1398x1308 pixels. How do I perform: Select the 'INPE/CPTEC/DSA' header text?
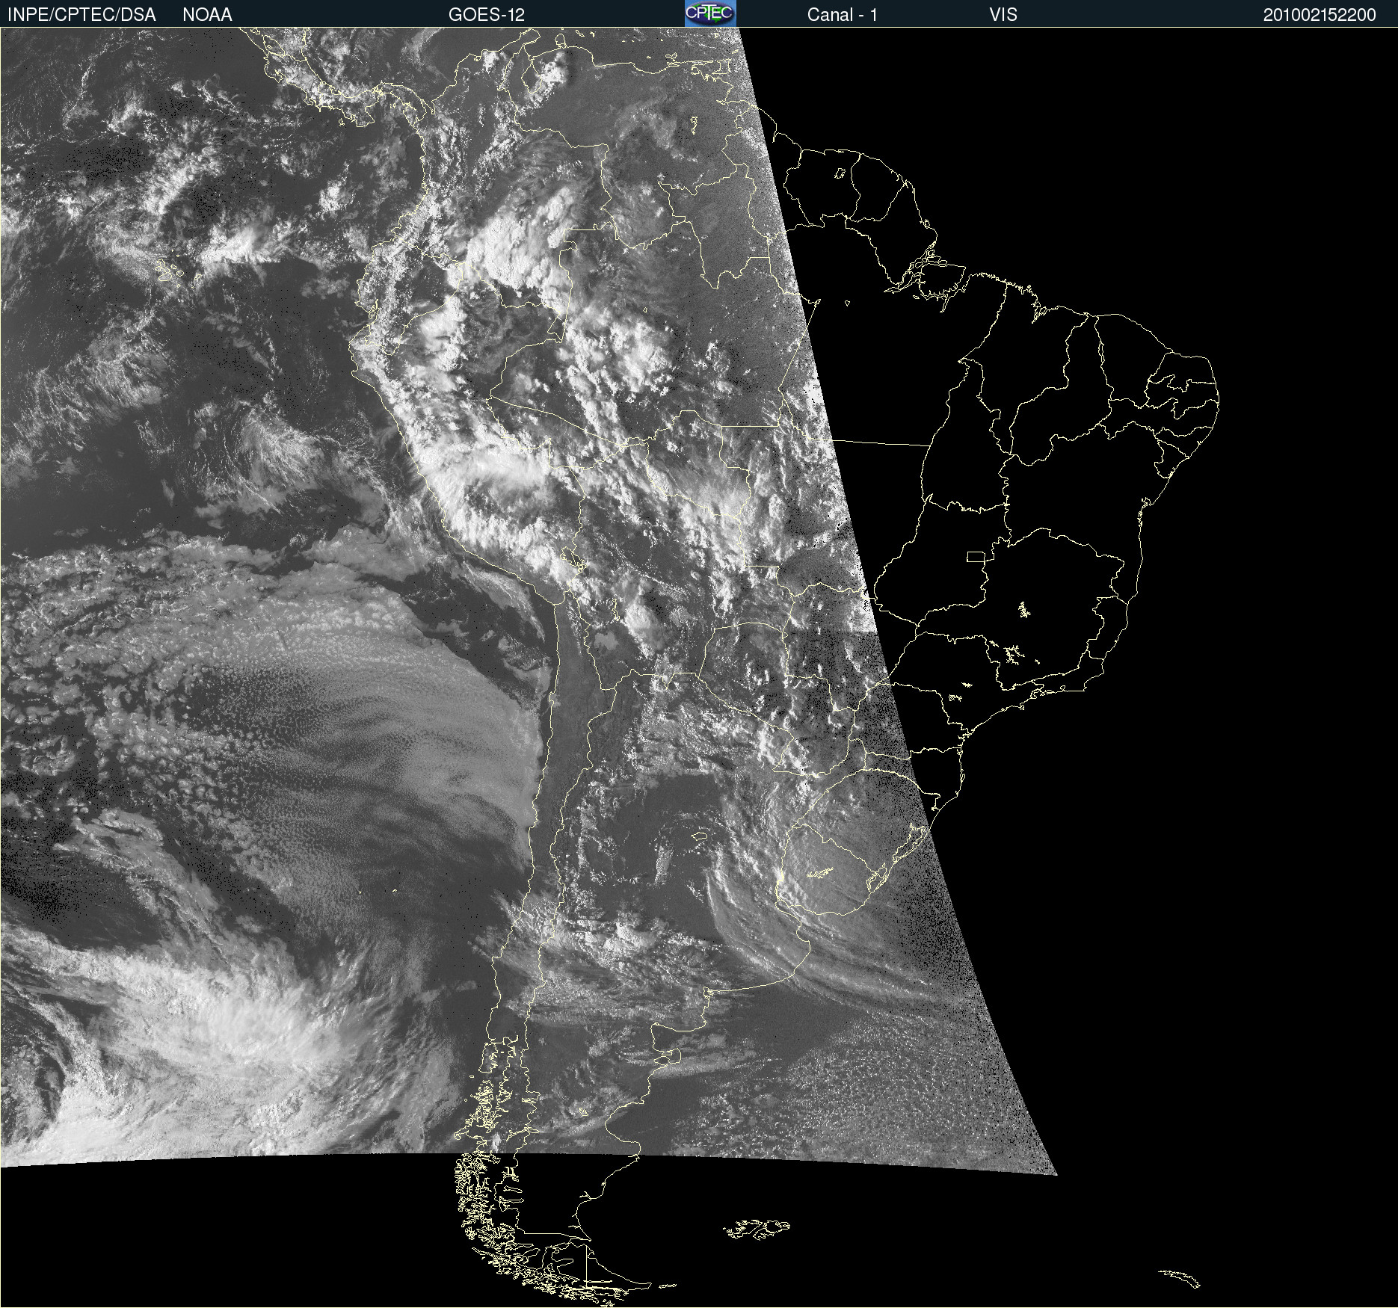(x=81, y=15)
